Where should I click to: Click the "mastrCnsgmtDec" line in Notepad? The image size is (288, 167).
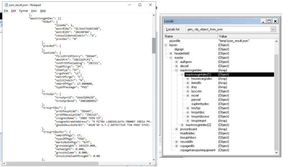45,18
